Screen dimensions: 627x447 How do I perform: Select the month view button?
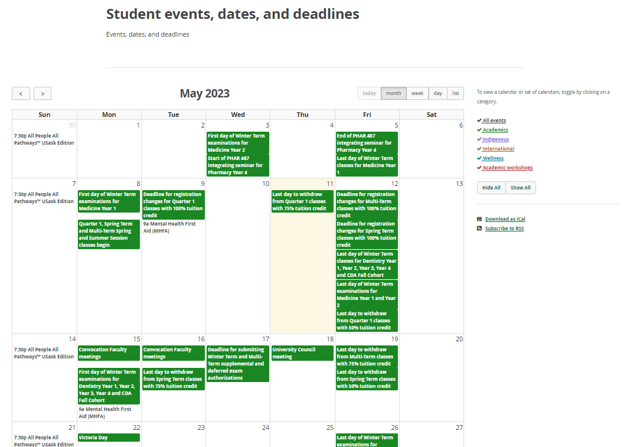tap(393, 93)
